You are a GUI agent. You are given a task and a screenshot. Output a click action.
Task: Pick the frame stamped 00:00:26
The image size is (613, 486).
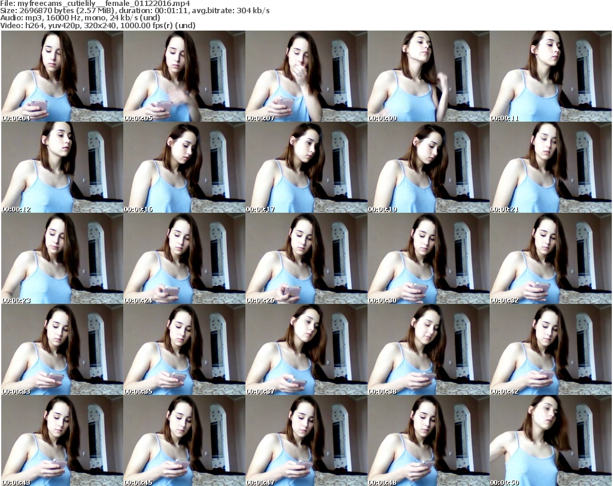click(306, 259)
